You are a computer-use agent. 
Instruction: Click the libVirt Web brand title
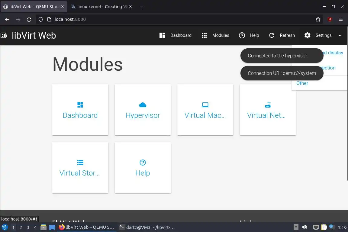[x=34, y=36]
